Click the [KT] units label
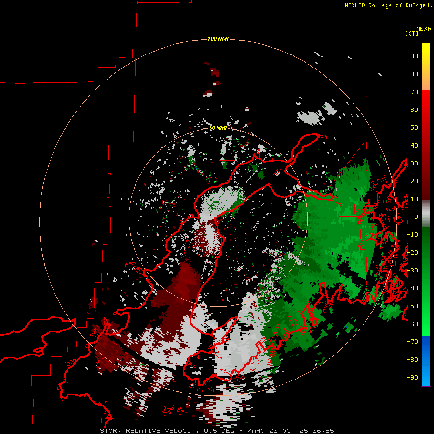Image resolution: width=434 pixels, height=434 pixels. click(x=412, y=33)
